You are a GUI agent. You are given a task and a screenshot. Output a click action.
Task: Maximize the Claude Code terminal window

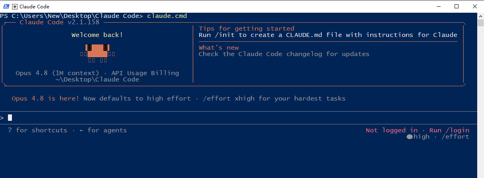457,6
